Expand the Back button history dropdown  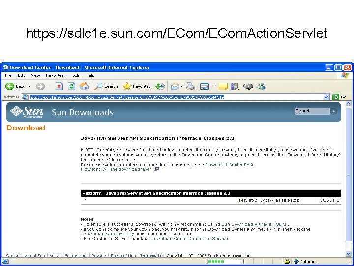click(29, 86)
